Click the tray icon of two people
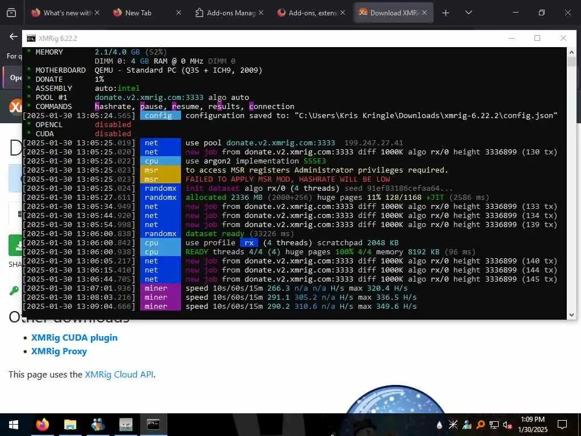581x436 pixels. click(x=467, y=425)
